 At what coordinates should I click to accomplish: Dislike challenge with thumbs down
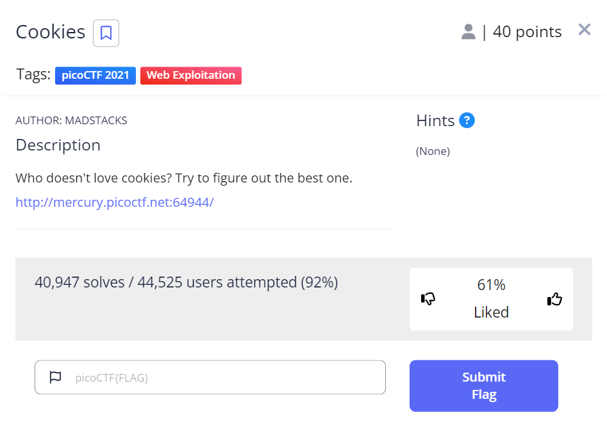(x=428, y=299)
